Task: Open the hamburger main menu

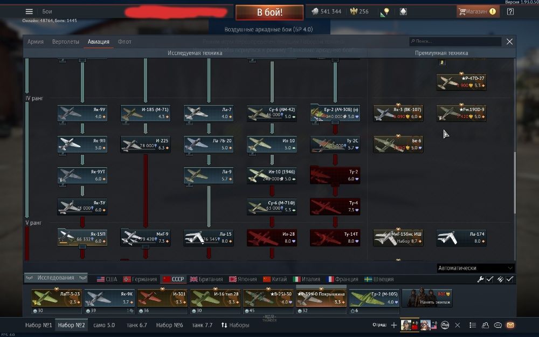Action: point(29,12)
